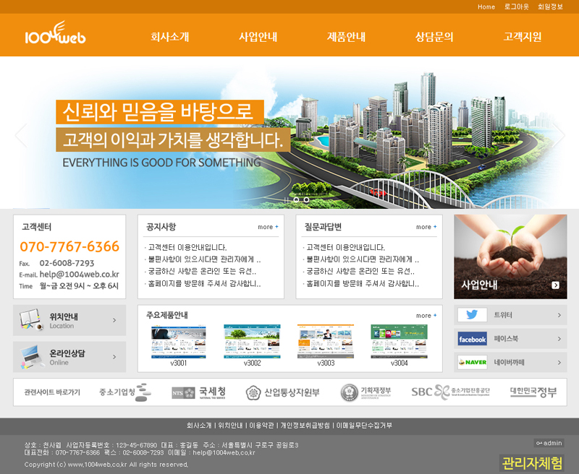The image size is (579, 474).
Task: Open the v3002 product thumbnail
Action: point(252,342)
